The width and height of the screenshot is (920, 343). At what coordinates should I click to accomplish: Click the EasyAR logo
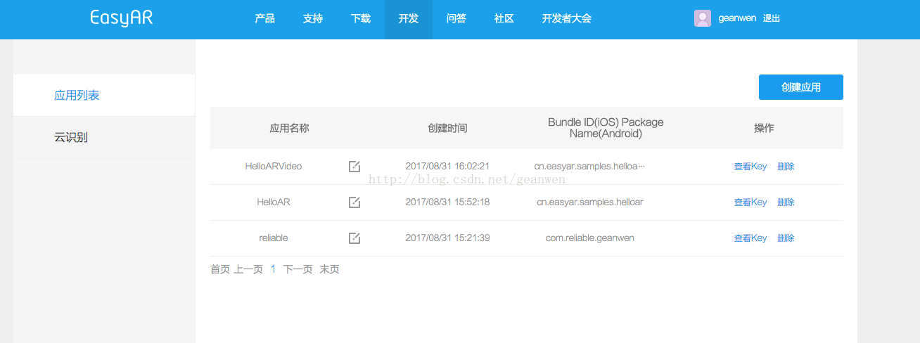tap(122, 18)
